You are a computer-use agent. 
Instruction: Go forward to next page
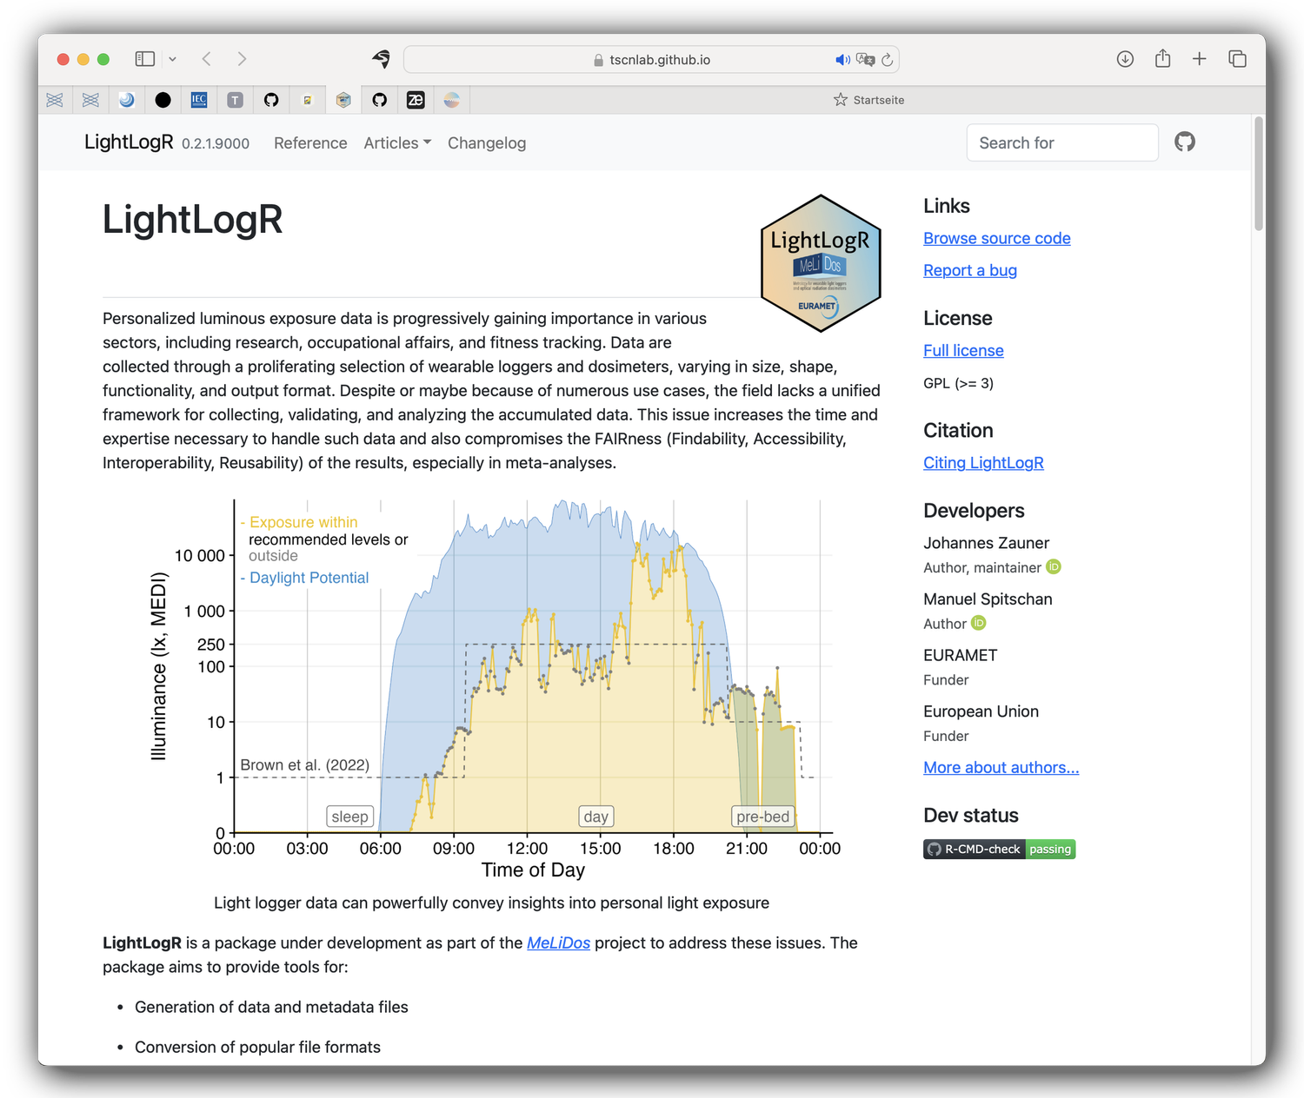(x=242, y=59)
